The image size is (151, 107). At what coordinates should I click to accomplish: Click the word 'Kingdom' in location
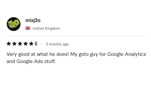click(52, 29)
